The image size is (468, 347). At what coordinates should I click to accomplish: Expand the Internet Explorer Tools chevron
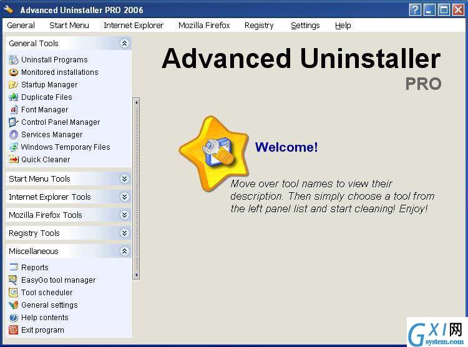click(124, 197)
